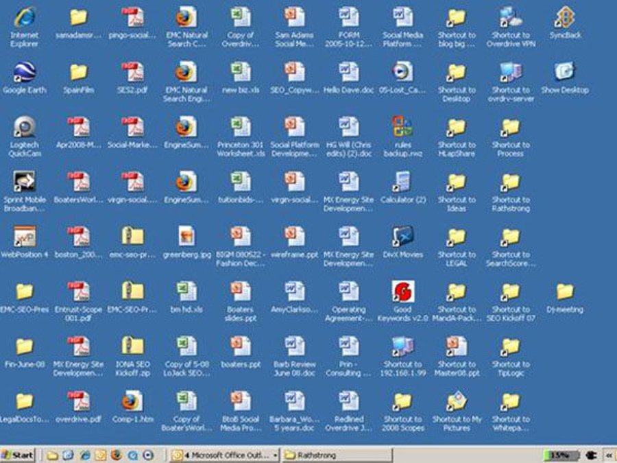Select the overdrive.pdf file
Viewport: 617px width, 463px height.
pyautogui.click(x=78, y=402)
